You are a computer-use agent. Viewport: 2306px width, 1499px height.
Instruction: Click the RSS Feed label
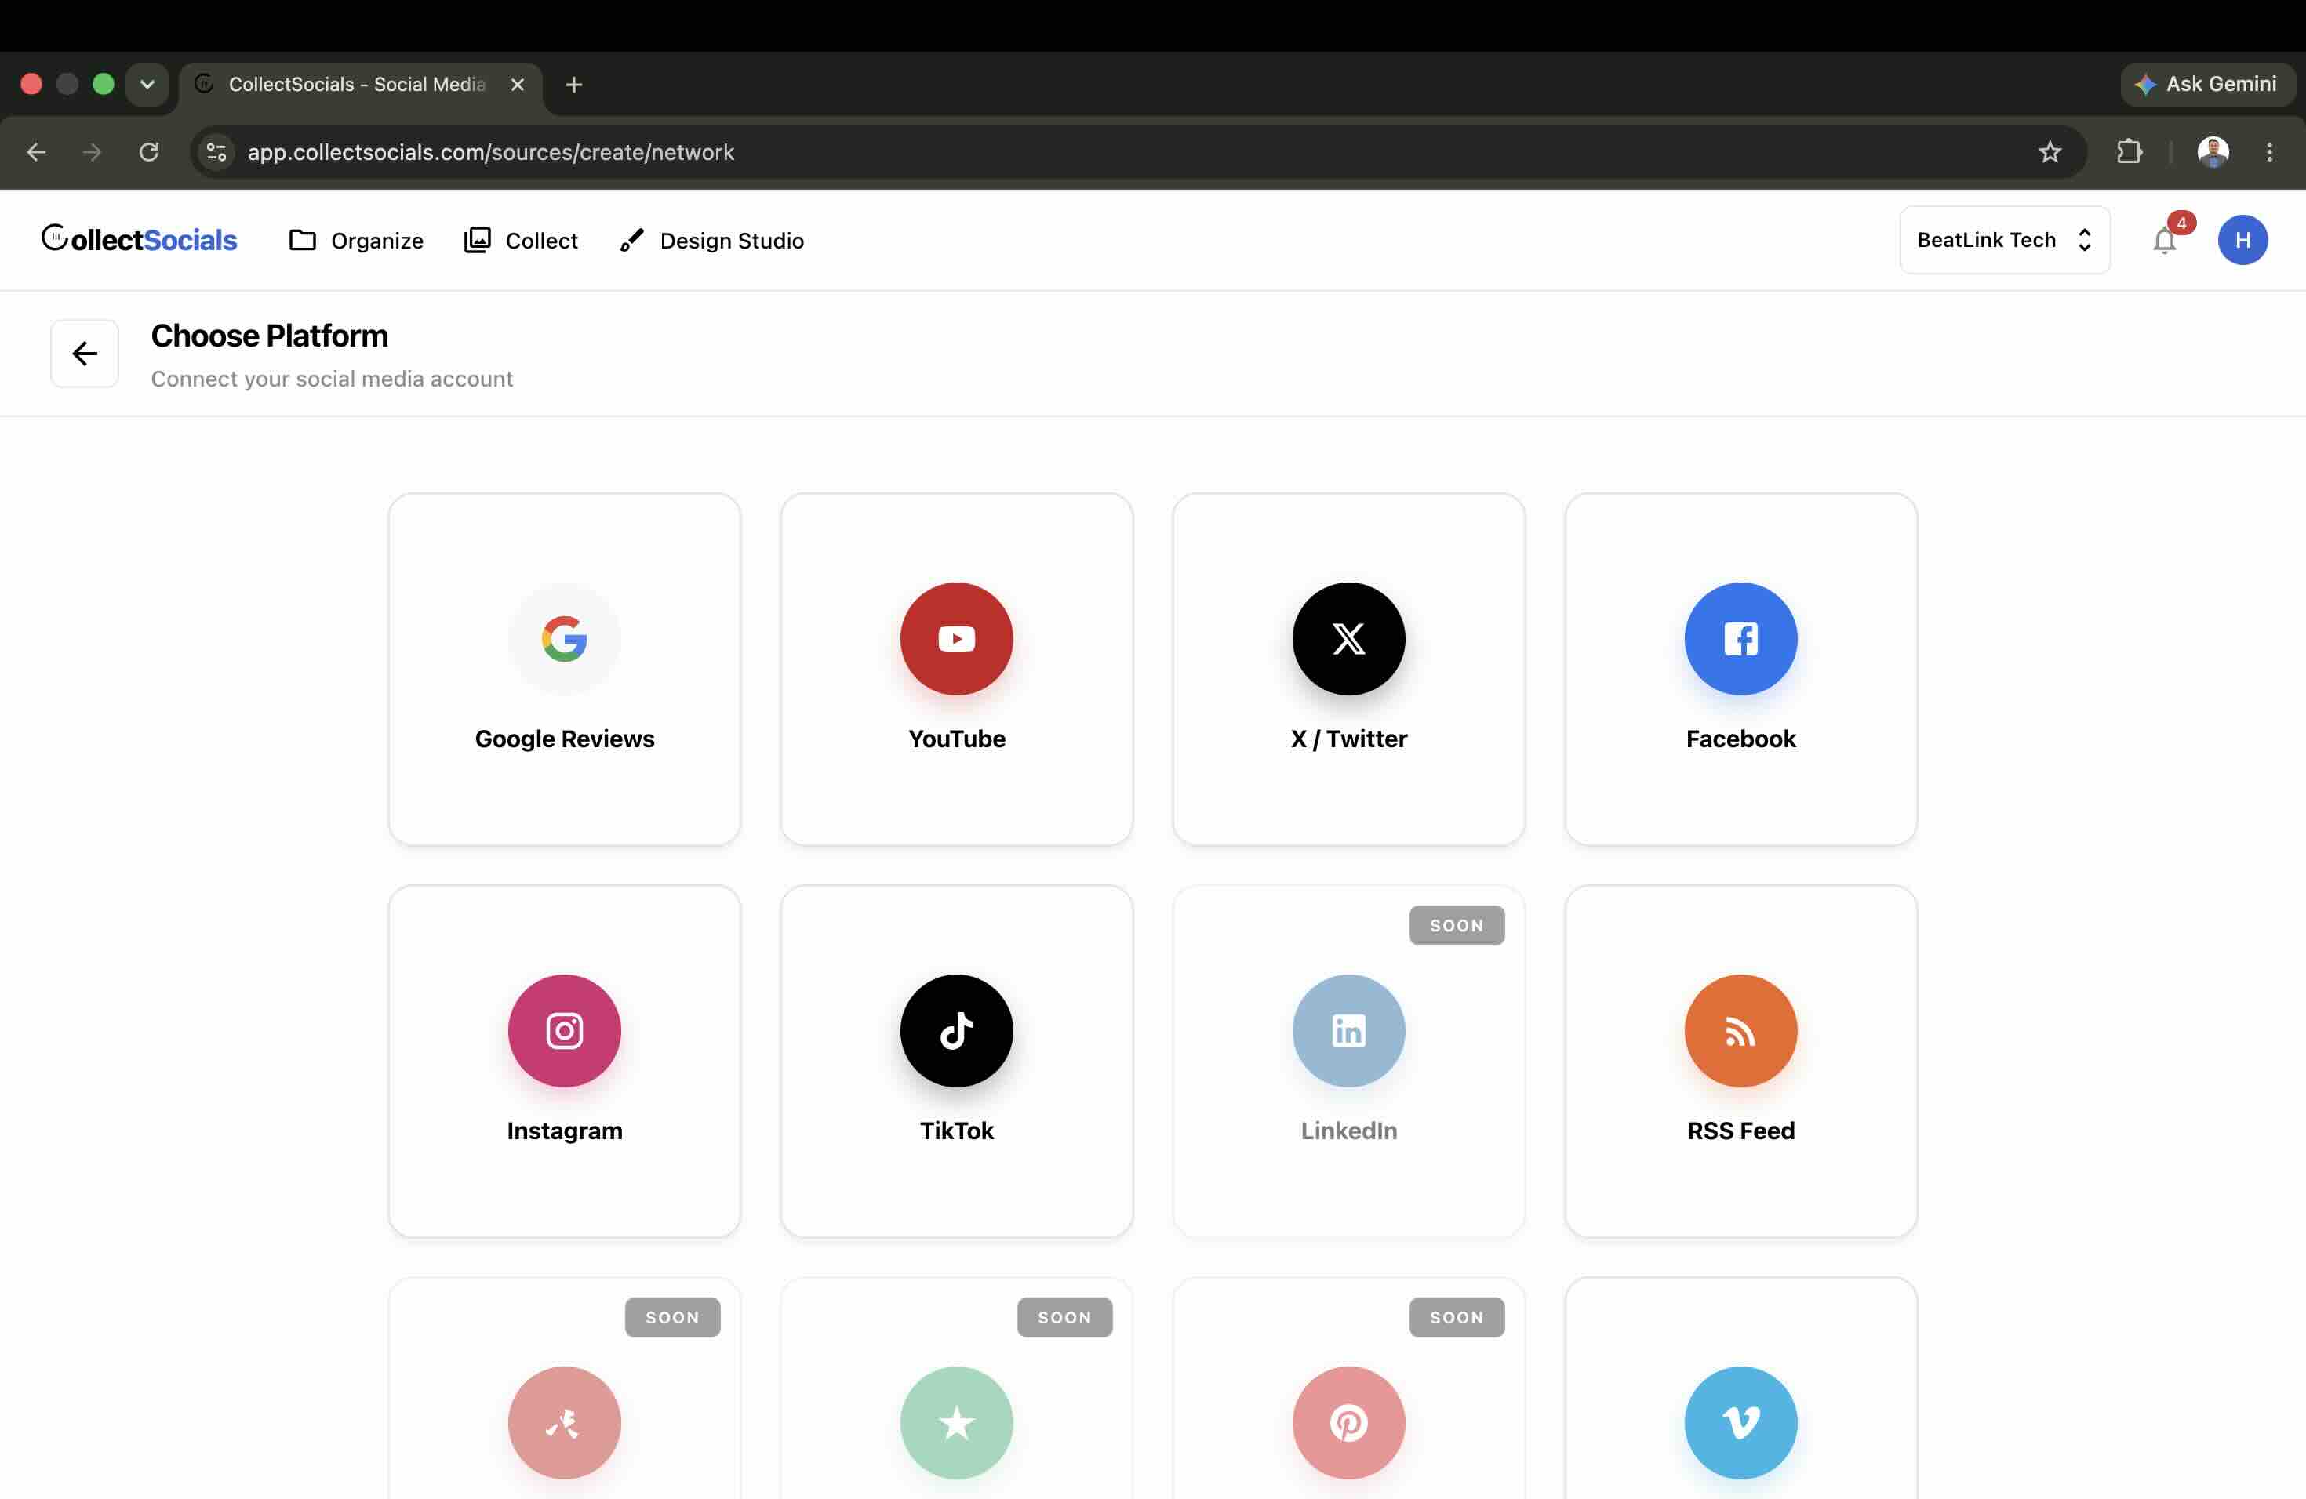click(1740, 1131)
